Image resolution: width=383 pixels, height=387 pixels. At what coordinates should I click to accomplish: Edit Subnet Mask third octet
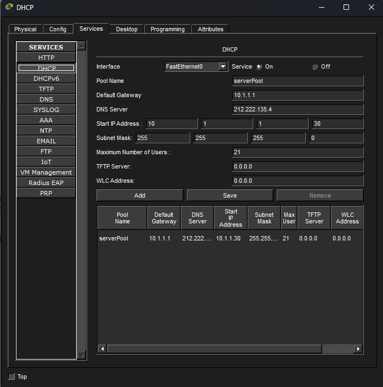(278, 138)
